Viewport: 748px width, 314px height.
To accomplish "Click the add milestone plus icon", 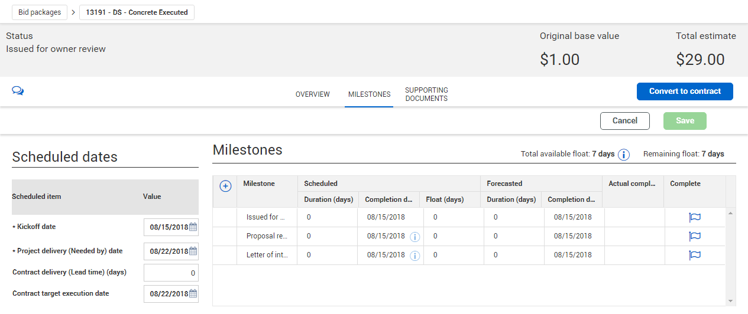I will [x=225, y=186].
